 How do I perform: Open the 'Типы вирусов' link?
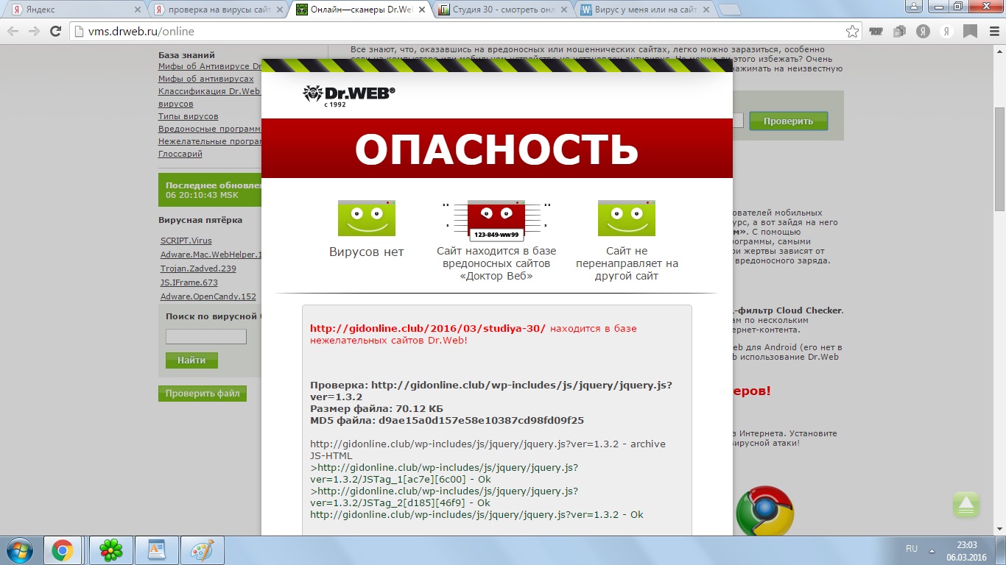(189, 116)
